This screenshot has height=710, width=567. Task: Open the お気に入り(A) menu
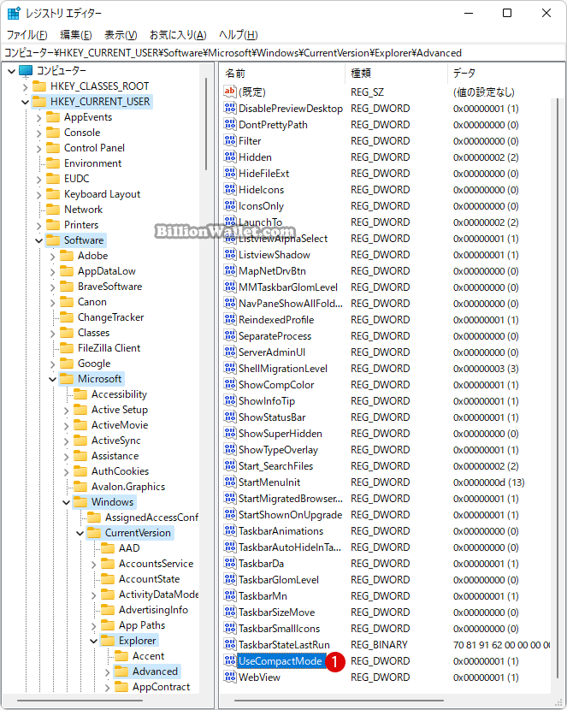point(178,35)
